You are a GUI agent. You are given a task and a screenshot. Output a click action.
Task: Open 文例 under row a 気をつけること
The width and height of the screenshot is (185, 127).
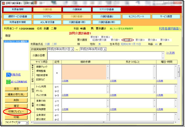click(113, 81)
